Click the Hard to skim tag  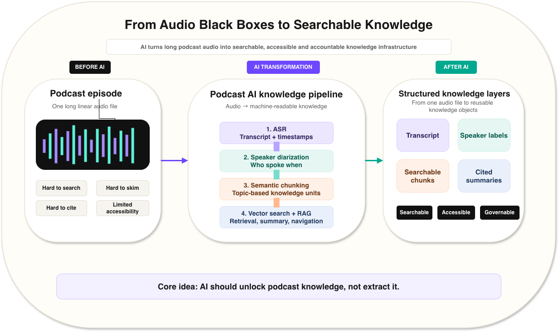(123, 188)
